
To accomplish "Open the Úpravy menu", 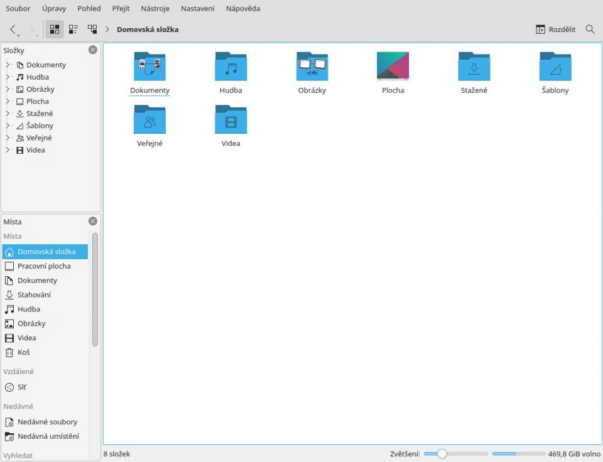I will [x=54, y=8].
